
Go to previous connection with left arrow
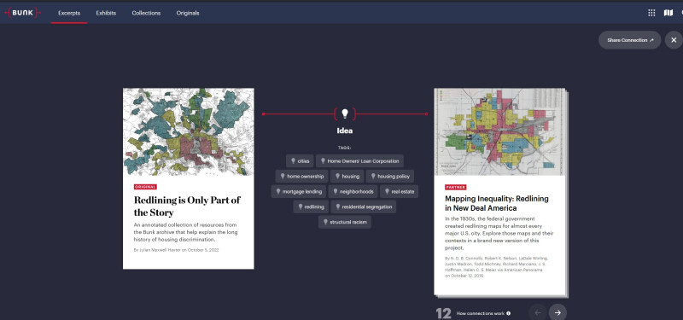(x=538, y=312)
